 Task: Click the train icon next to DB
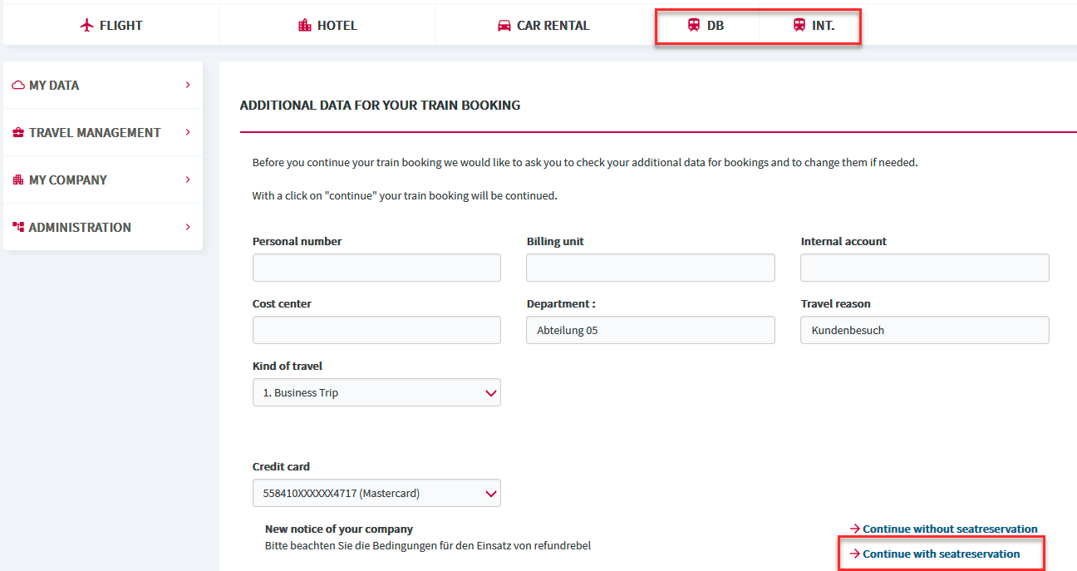click(x=694, y=26)
